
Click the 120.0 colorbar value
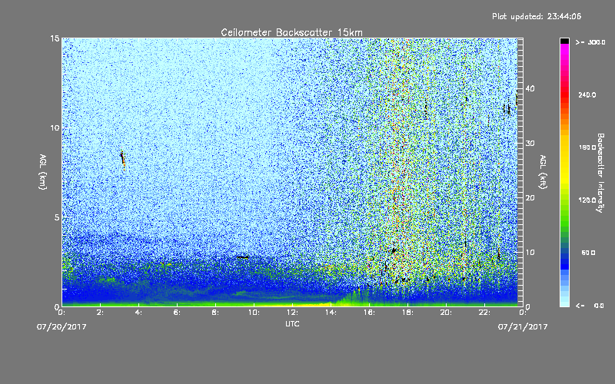pyautogui.click(x=587, y=200)
